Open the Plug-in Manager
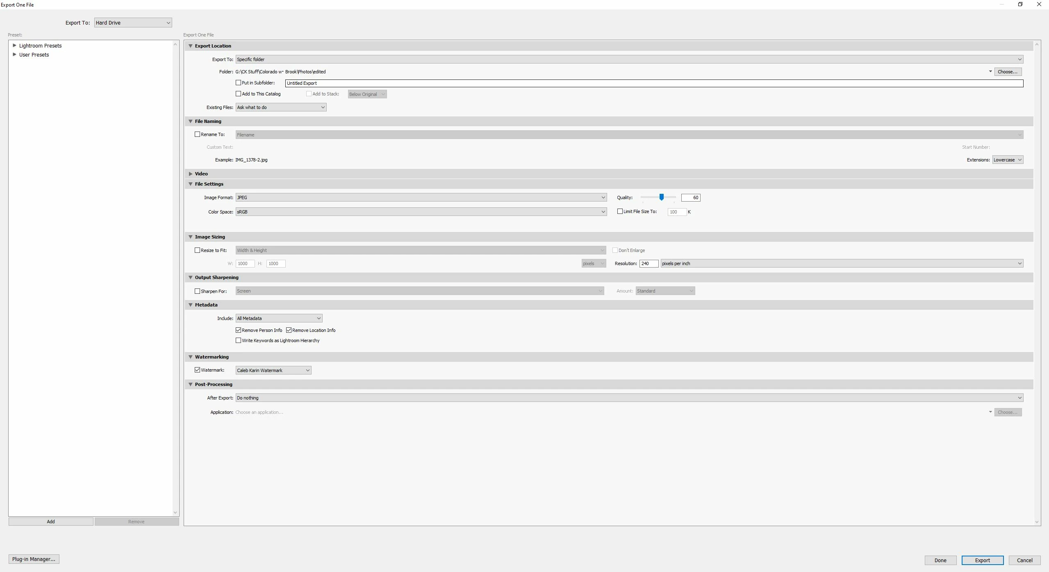1049x572 pixels. [x=34, y=559]
